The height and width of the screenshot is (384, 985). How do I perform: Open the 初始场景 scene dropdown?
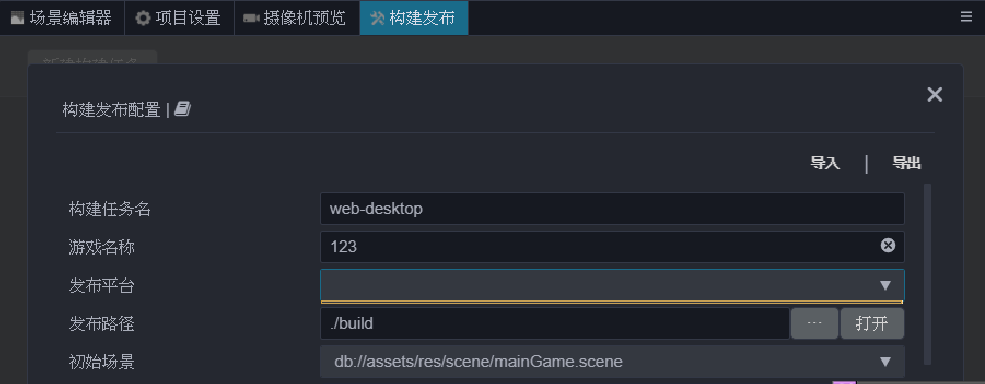611,362
